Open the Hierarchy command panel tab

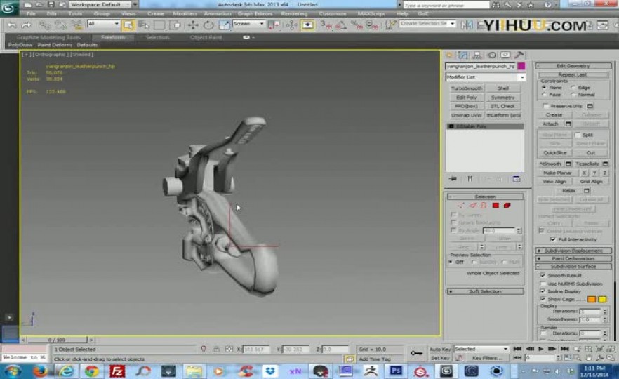[x=477, y=55]
